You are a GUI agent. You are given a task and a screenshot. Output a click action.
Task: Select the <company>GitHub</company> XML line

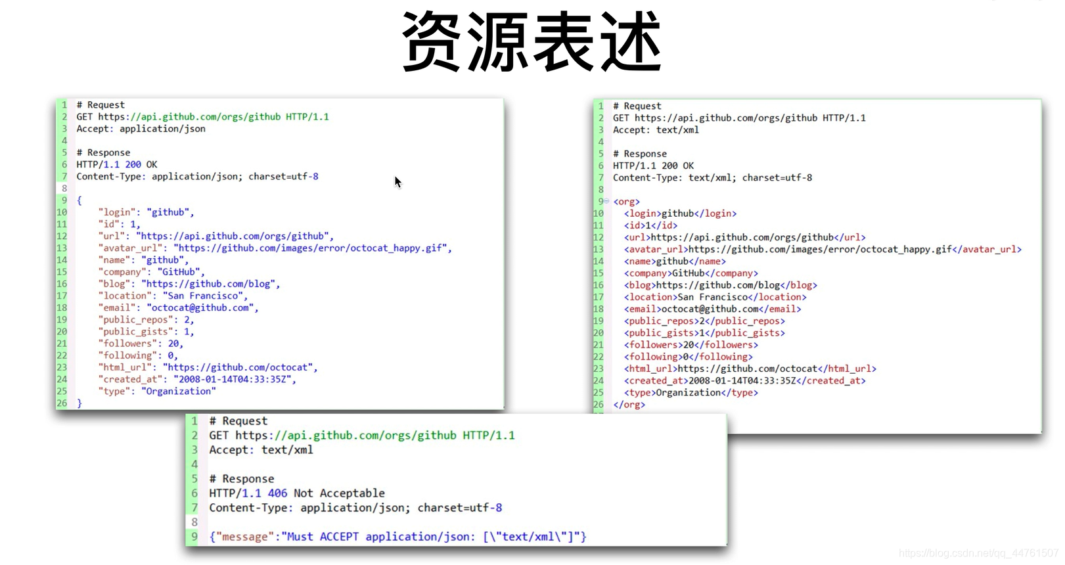691,273
